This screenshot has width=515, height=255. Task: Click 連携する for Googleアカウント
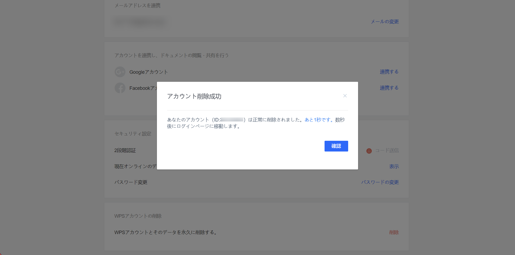[389, 72]
